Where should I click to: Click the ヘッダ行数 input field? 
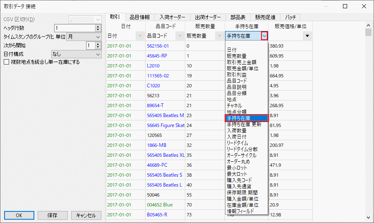[x=74, y=28]
